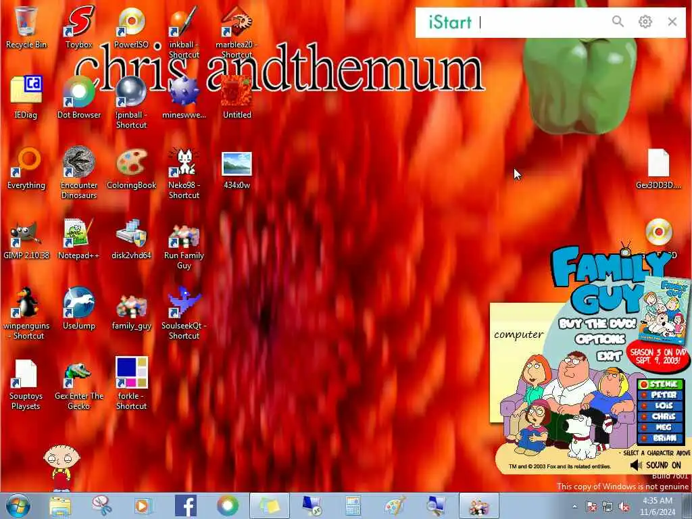692x519 pixels.
Task: Open Calculator taskbar icon
Action: click(x=353, y=506)
